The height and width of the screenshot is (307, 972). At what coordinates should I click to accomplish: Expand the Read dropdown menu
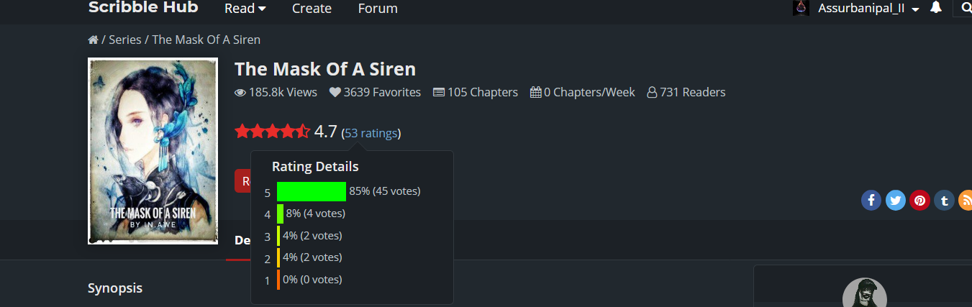point(245,9)
